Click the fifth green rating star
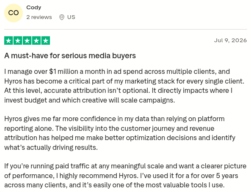This screenshot has height=192, width=251. [46, 41]
